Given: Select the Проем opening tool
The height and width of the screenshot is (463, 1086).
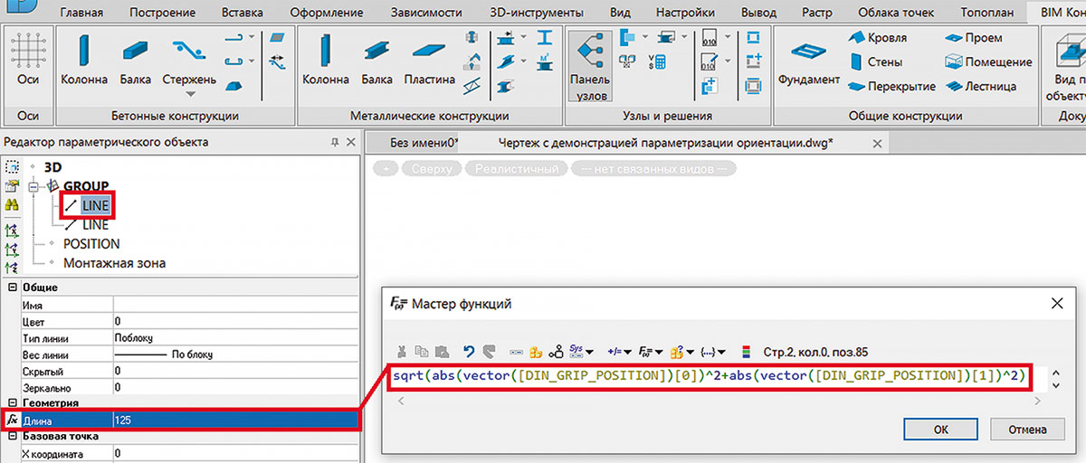Looking at the screenshot, I should coord(974,38).
